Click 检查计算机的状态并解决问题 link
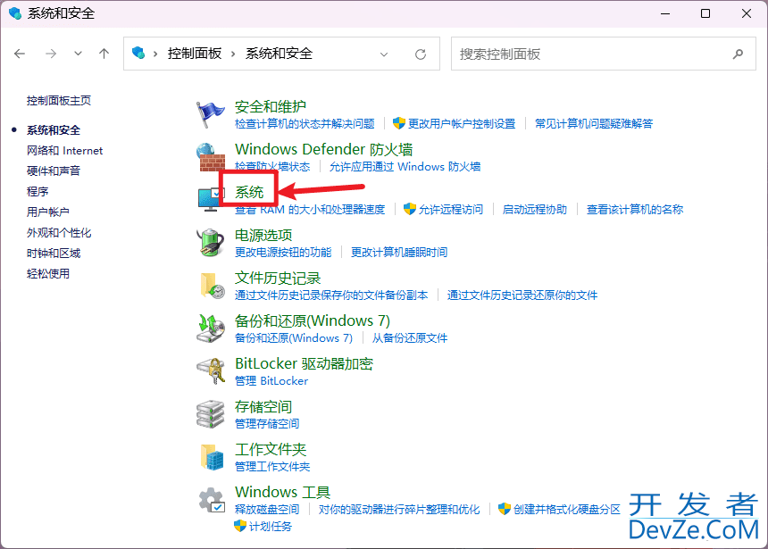Image resolution: width=768 pixels, height=549 pixels. tap(305, 123)
